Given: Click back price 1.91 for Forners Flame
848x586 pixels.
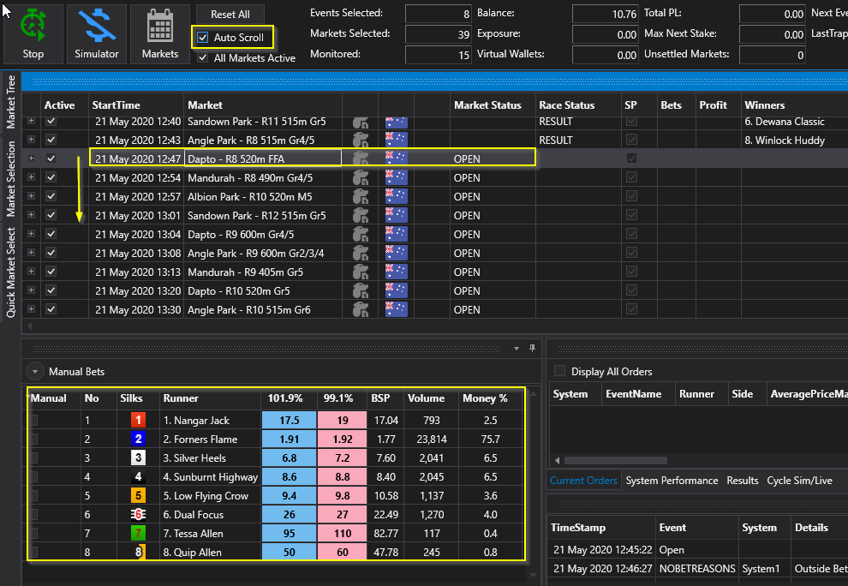Looking at the screenshot, I should click(290, 439).
